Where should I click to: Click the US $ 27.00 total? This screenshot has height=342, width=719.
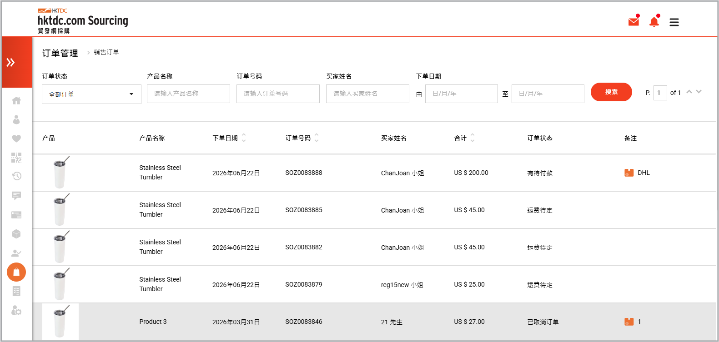click(x=469, y=322)
